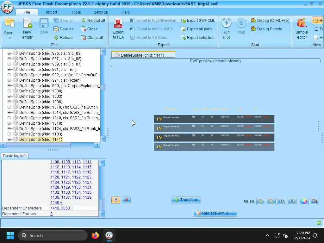
Task: Click the Save all icon button
Action: tap(56, 20)
